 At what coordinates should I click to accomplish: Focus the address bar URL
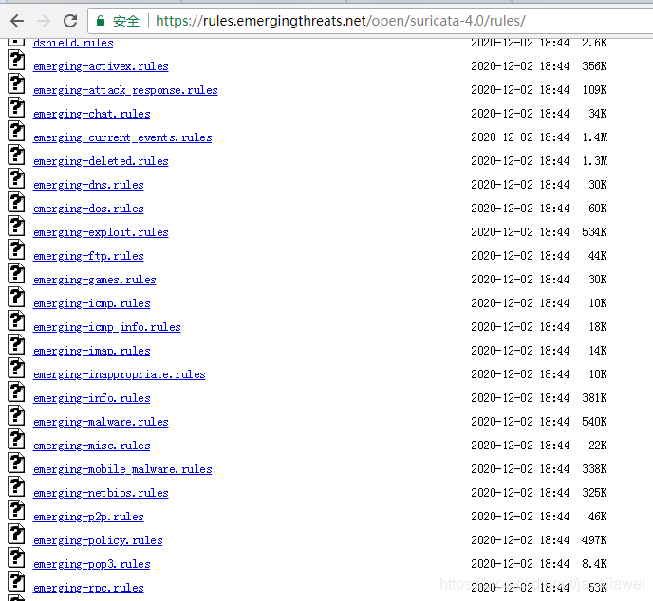coord(340,20)
